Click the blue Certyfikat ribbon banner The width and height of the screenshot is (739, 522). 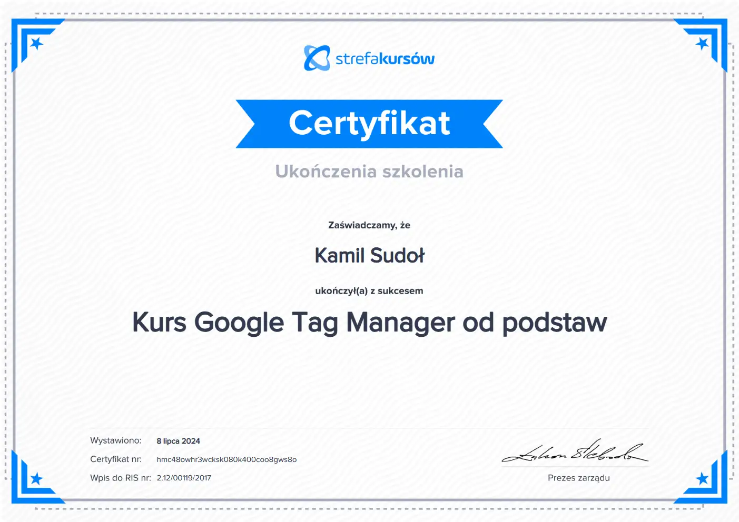(x=369, y=124)
